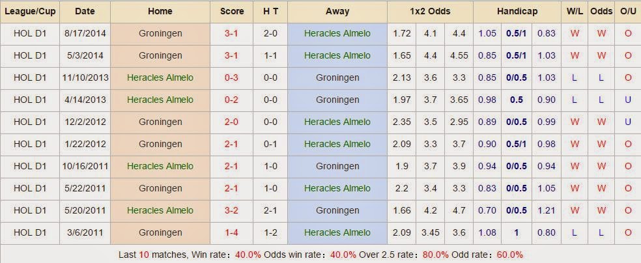The image size is (641, 263).
Task: Click the W/L column header
Action: (575, 11)
